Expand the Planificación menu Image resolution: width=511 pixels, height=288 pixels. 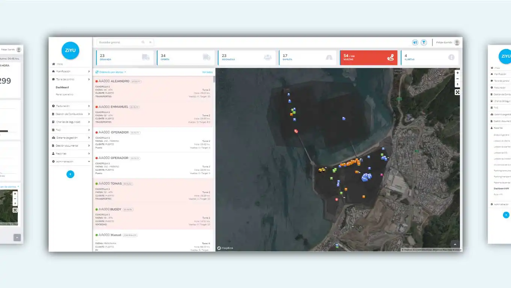click(x=70, y=71)
